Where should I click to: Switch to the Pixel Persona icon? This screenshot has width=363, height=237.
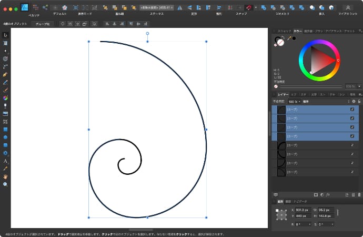(x=35, y=7)
